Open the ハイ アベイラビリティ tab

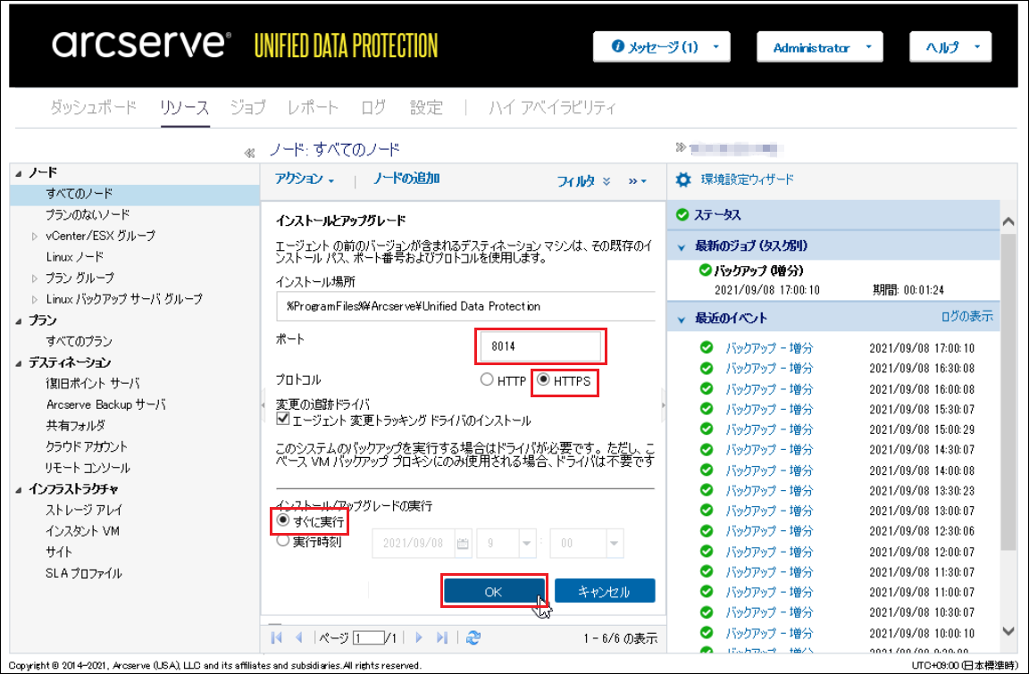(x=552, y=107)
